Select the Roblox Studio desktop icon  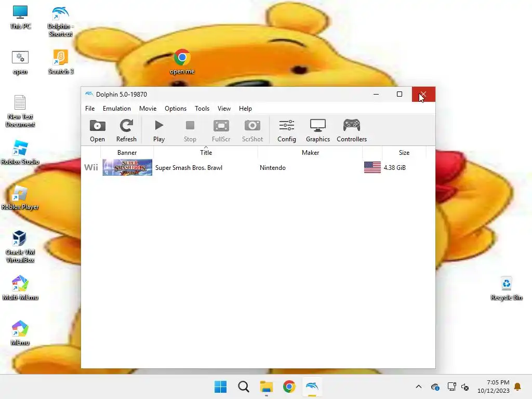[x=20, y=152]
